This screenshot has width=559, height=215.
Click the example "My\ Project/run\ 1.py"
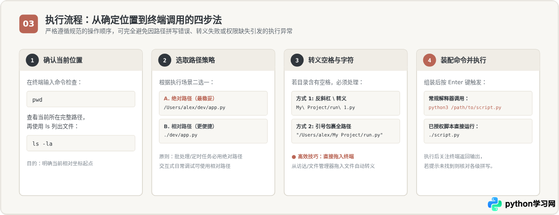tap(325, 107)
